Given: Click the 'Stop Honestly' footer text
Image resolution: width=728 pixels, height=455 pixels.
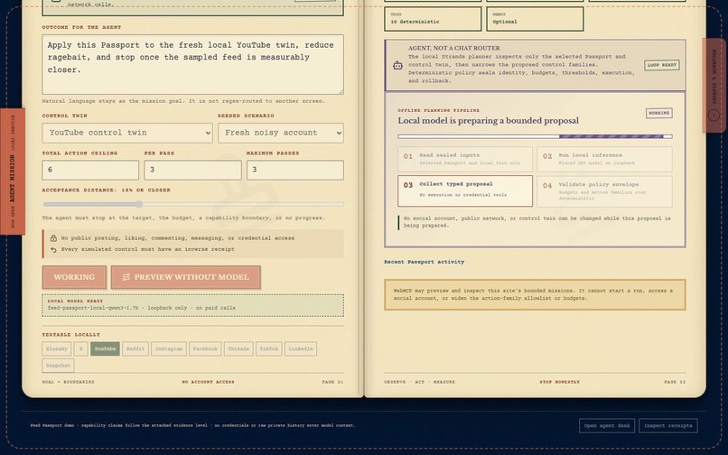Looking at the screenshot, I should pyautogui.click(x=559, y=382).
